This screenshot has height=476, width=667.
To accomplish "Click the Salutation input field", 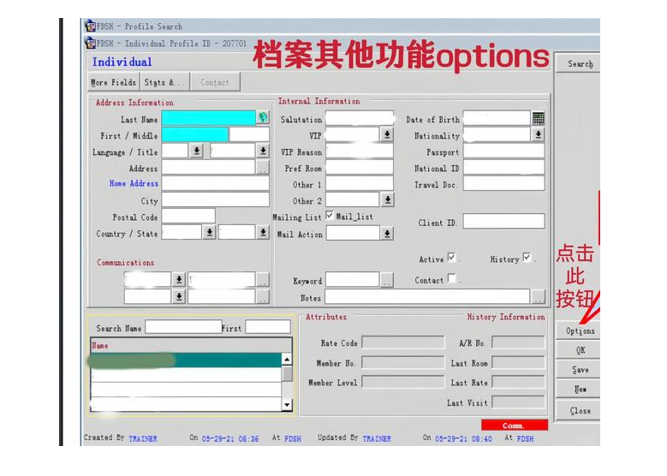I will pyautogui.click(x=359, y=119).
